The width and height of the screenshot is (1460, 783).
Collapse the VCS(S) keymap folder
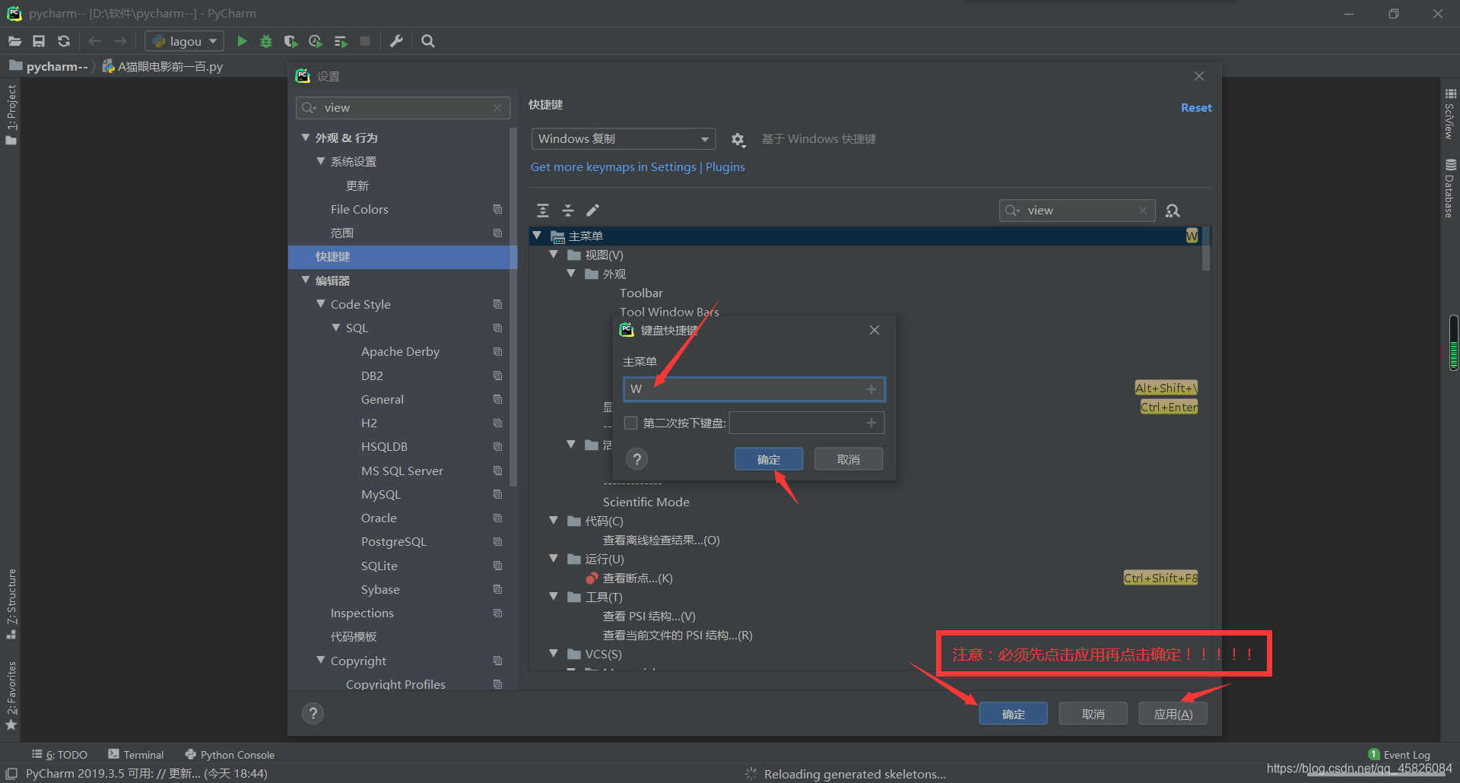point(554,654)
